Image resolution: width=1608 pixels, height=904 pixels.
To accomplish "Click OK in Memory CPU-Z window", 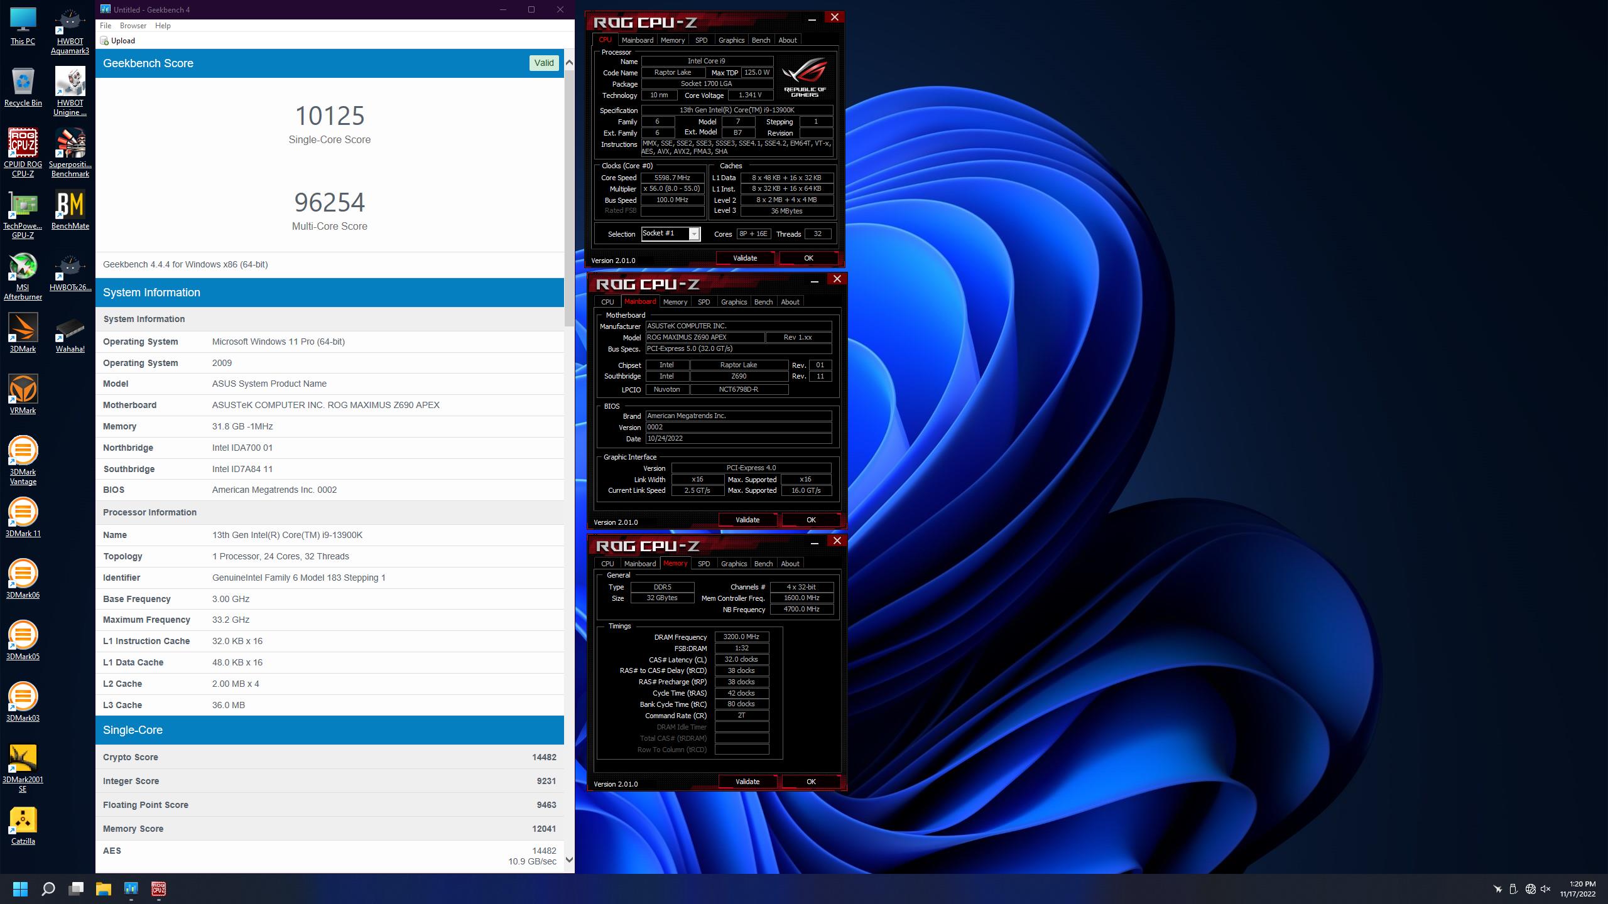I will click(x=811, y=782).
